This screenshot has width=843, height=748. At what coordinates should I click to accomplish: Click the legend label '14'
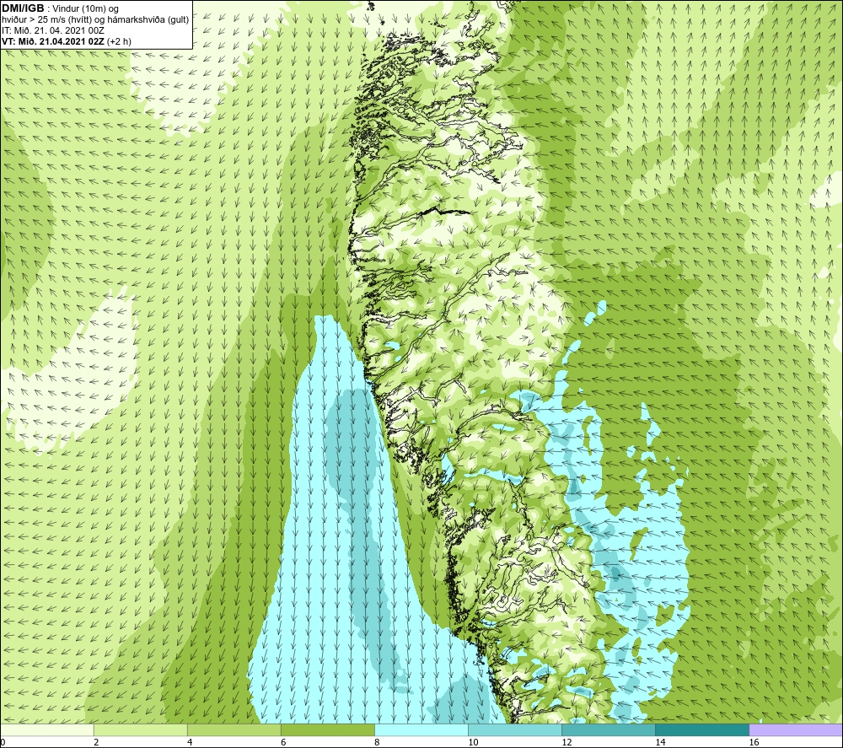[660, 742]
